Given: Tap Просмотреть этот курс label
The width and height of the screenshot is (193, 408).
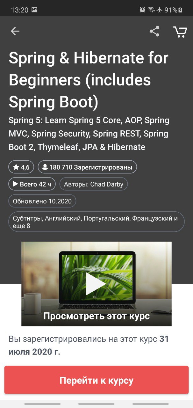Looking at the screenshot, I should click(97, 316).
